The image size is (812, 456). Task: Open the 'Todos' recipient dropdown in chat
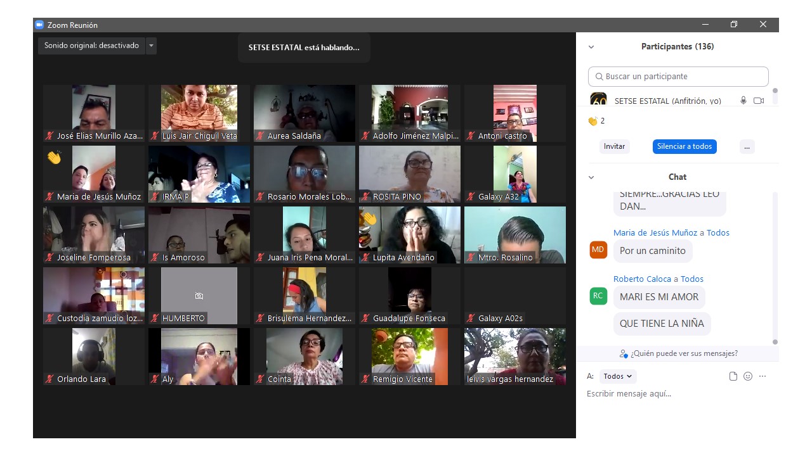pos(617,376)
